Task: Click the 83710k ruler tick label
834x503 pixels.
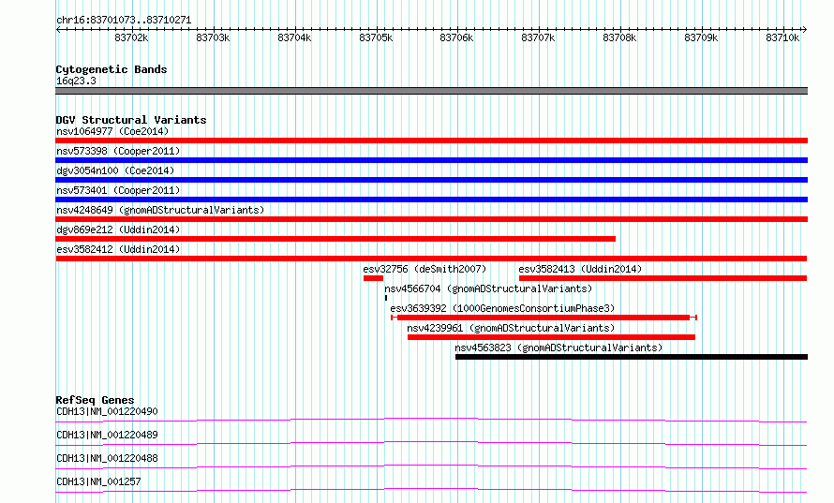Action: pos(782,37)
